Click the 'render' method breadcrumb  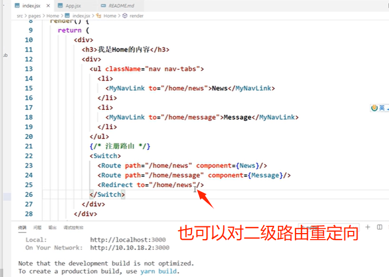coord(136,16)
